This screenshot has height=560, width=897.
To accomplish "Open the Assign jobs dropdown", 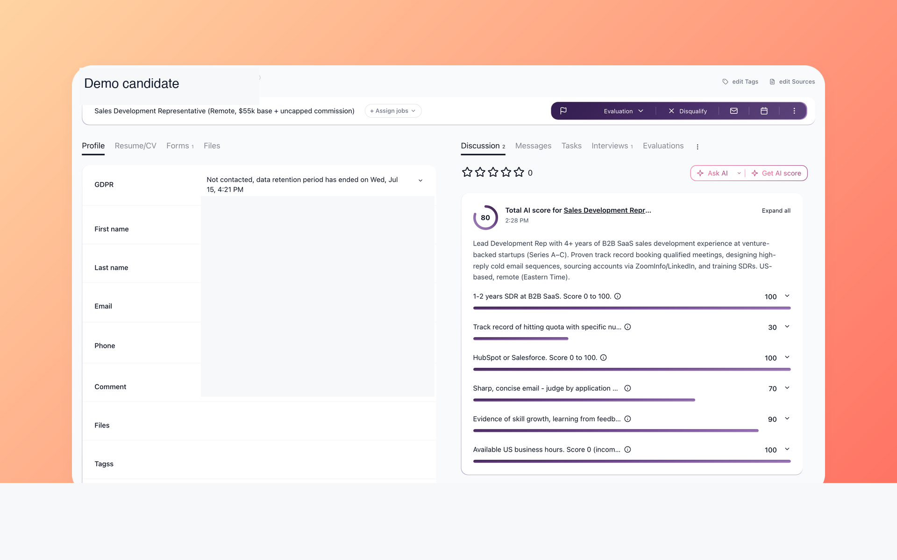I will [393, 111].
